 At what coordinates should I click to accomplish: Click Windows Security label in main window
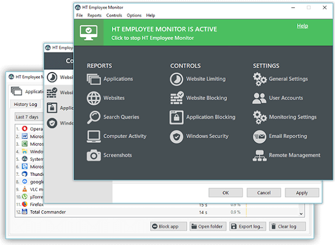207,136
